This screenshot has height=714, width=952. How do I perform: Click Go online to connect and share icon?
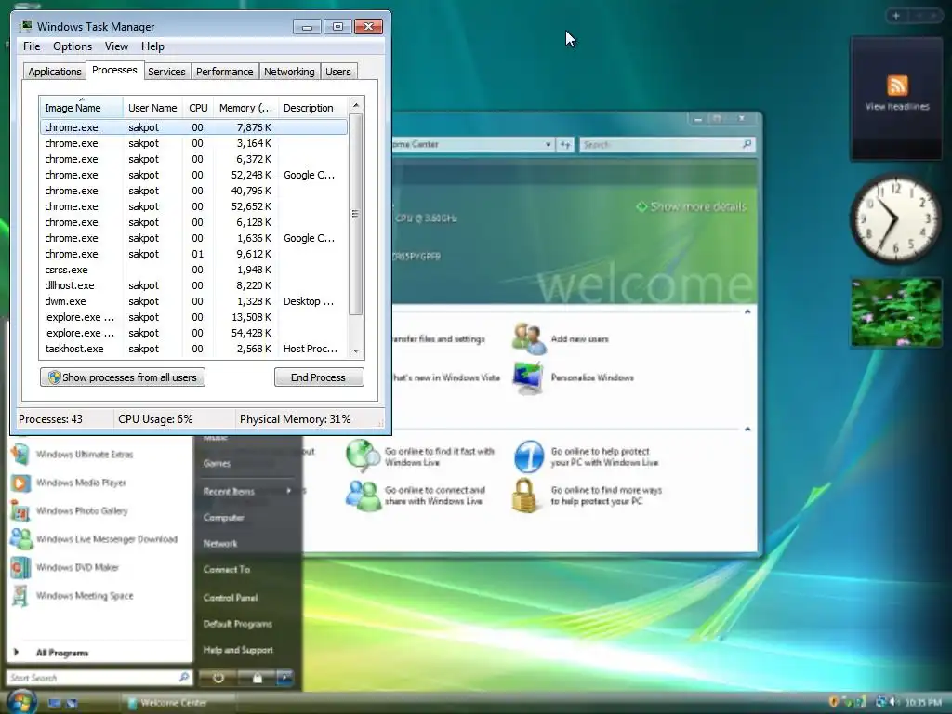363,496
